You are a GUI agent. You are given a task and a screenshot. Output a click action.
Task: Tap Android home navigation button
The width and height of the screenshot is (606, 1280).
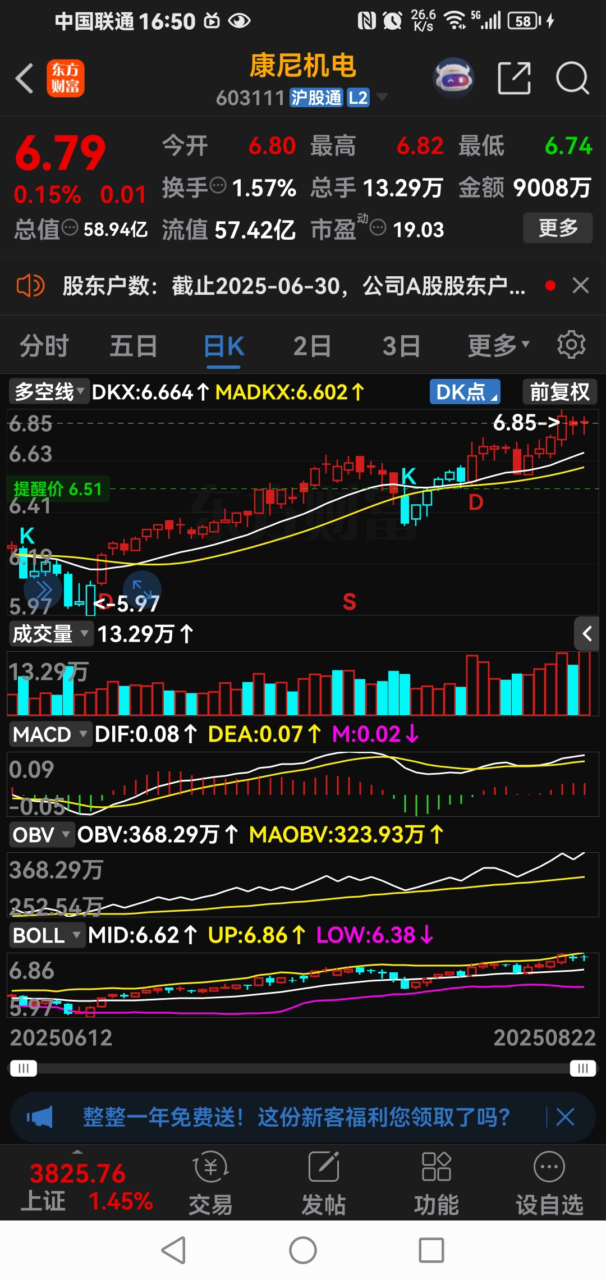tap(303, 1250)
